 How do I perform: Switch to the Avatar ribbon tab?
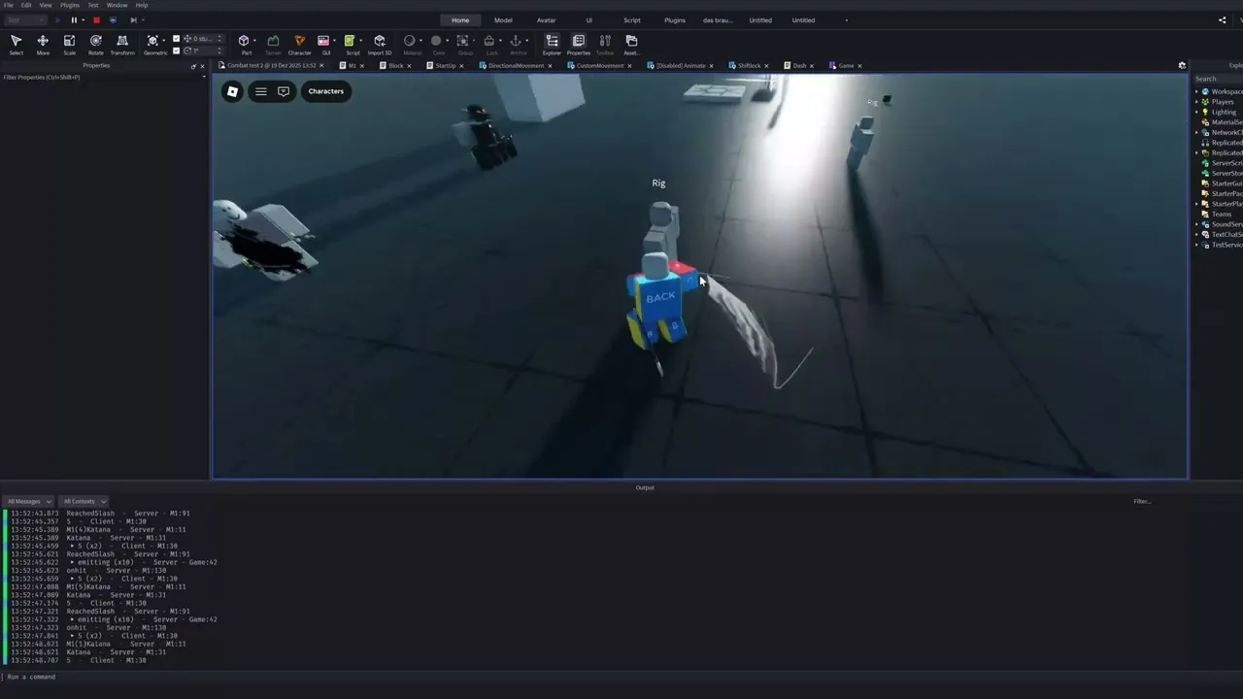tap(547, 20)
